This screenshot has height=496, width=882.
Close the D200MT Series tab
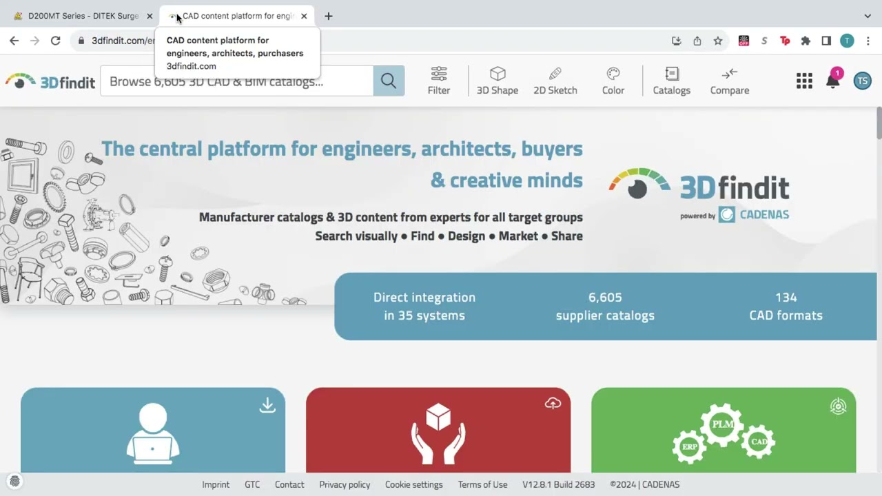pyautogui.click(x=150, y=16)
